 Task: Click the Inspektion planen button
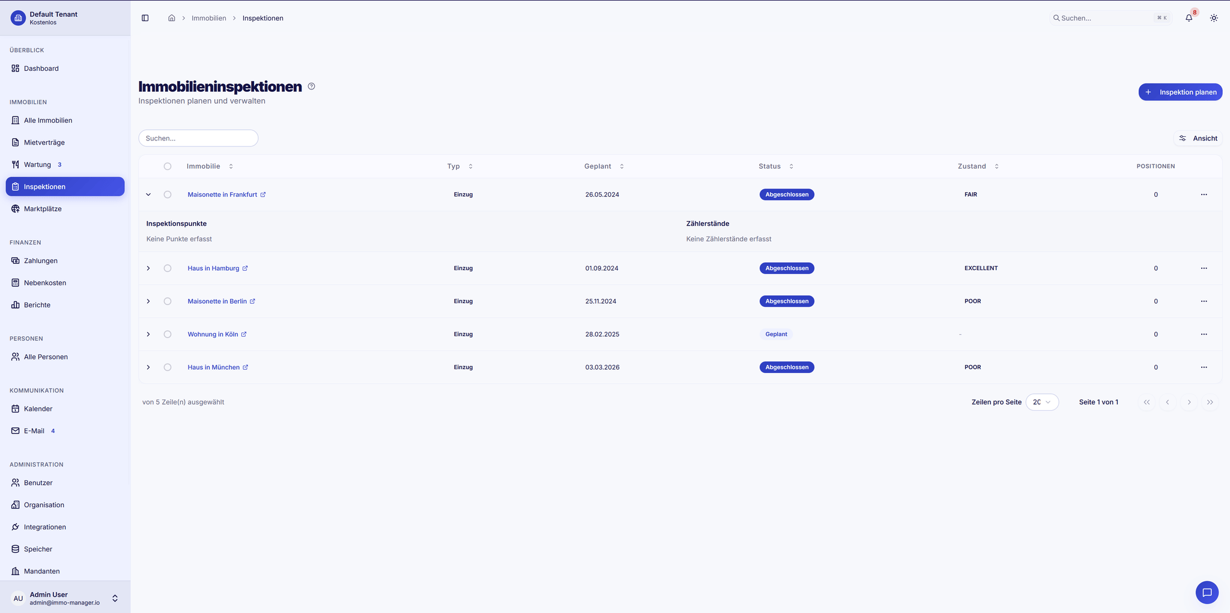coord(1180,92)
